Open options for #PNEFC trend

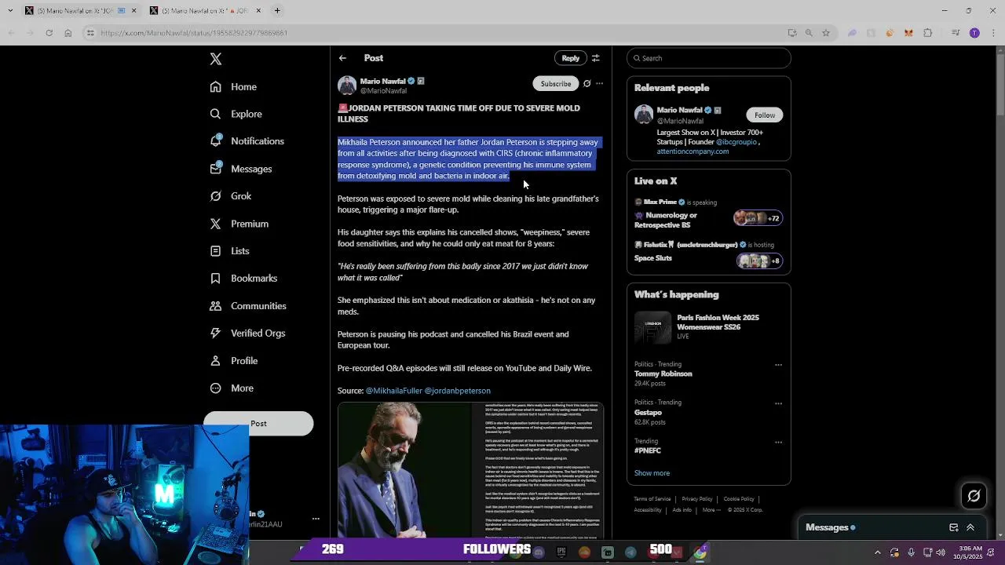tap(778, 442)
